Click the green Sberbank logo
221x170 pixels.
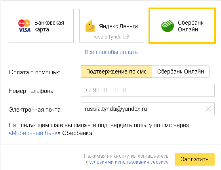click(167, 26)
